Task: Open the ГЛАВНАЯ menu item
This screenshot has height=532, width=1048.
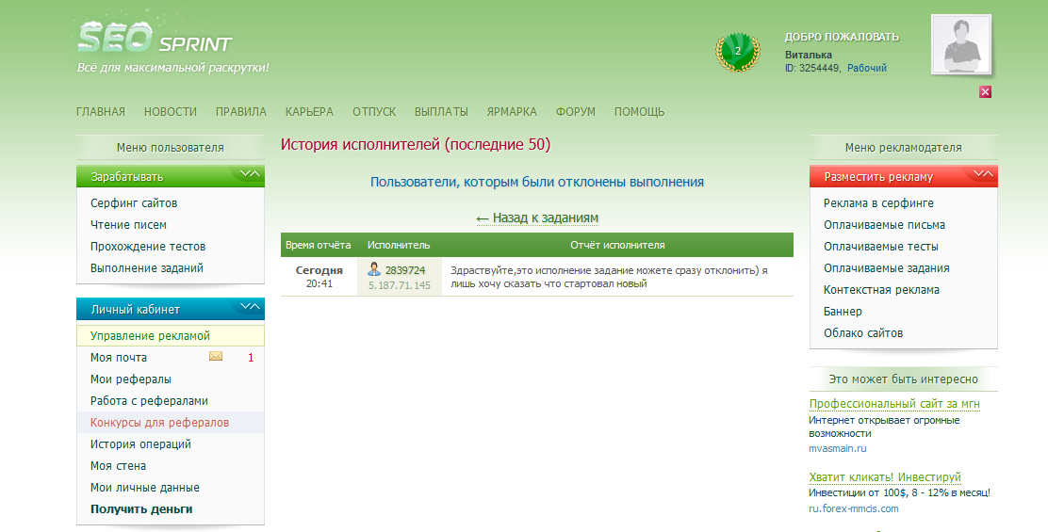Action: pyautogui.click(x=101, y=111)
